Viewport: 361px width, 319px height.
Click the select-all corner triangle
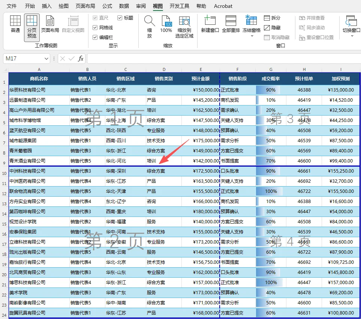click(6, 69)
